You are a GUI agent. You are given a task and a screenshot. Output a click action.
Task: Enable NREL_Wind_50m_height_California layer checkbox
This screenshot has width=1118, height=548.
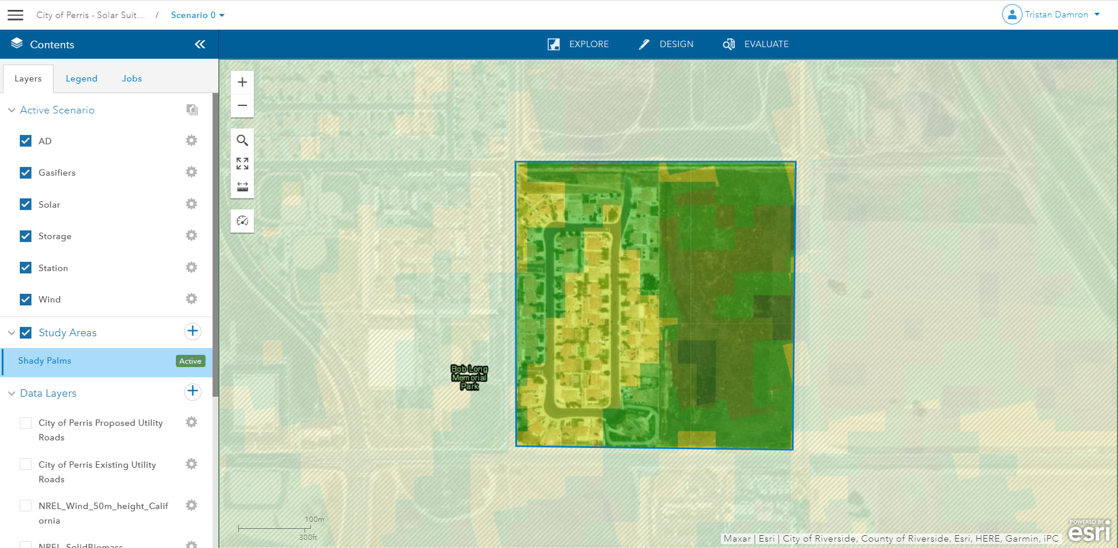point(26,506)
